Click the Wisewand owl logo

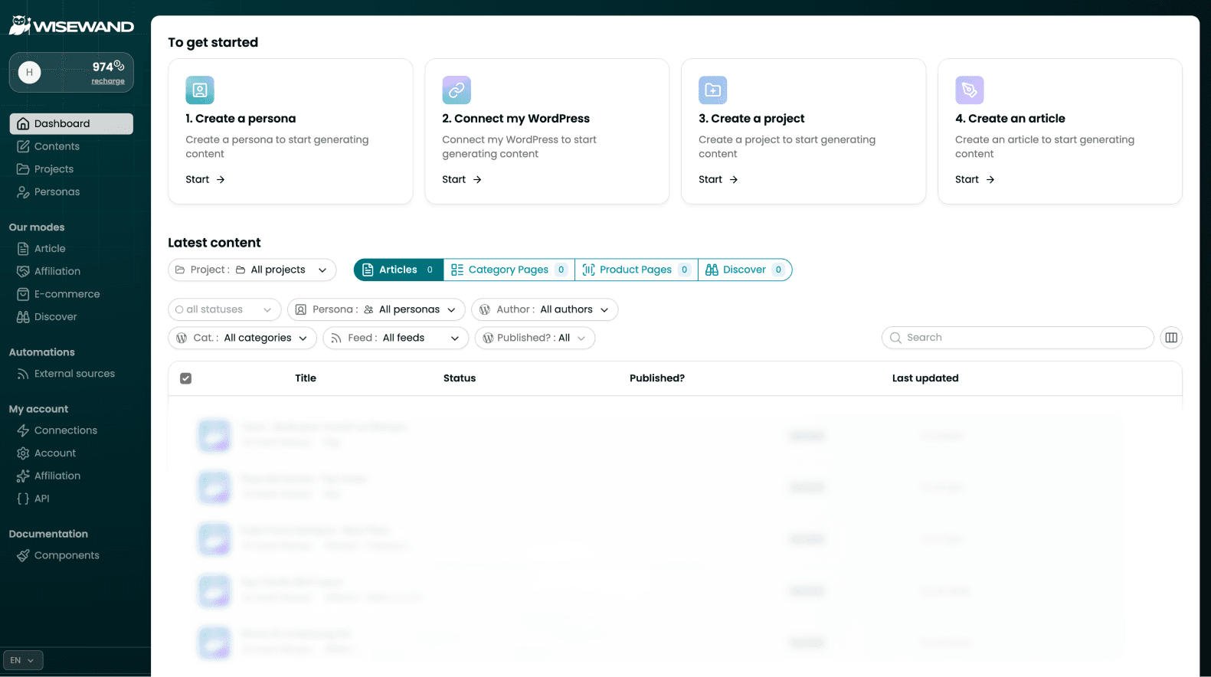pos(20,25)
